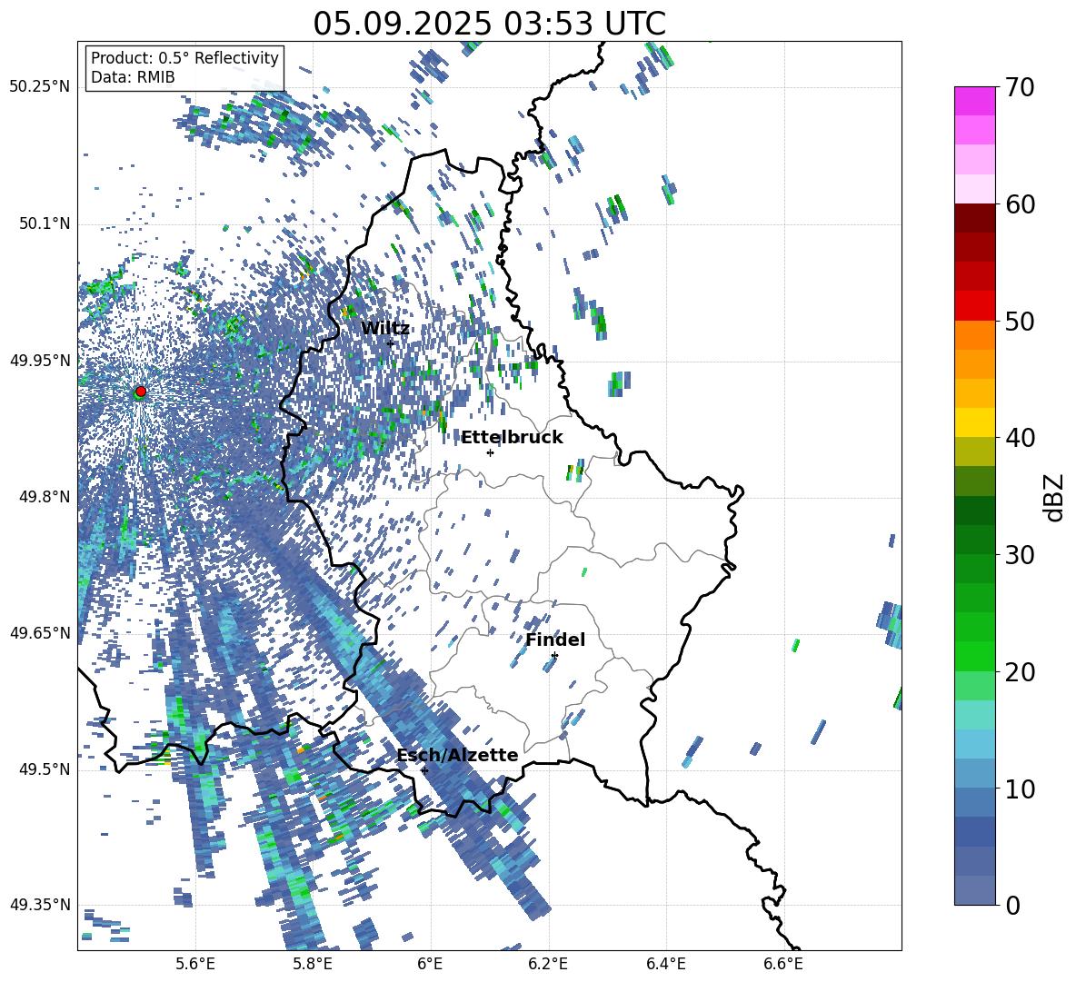Click the red radar site marker
Image resolution: width=1076 pixels, height=982 pixels.
coord(141,391)
